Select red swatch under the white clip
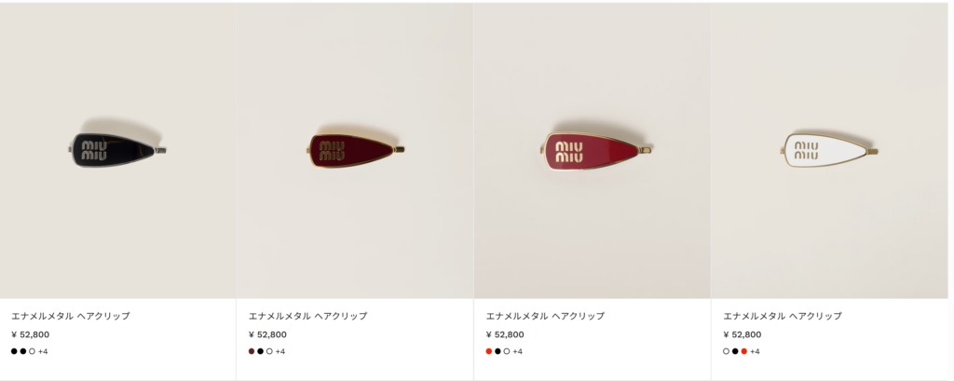Viewport: 954px width, 381px height. (x=744, y=351)
